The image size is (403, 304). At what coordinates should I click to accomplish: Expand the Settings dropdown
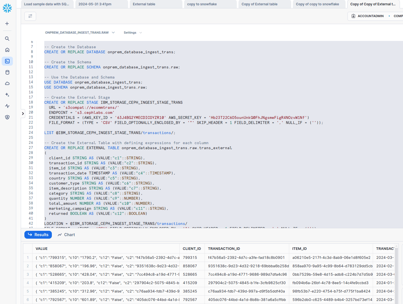pyautogui.click(x=133, y=33)
